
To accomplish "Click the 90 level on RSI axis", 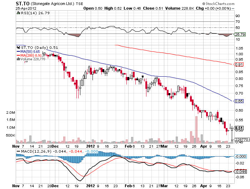I will click(237, 16).
